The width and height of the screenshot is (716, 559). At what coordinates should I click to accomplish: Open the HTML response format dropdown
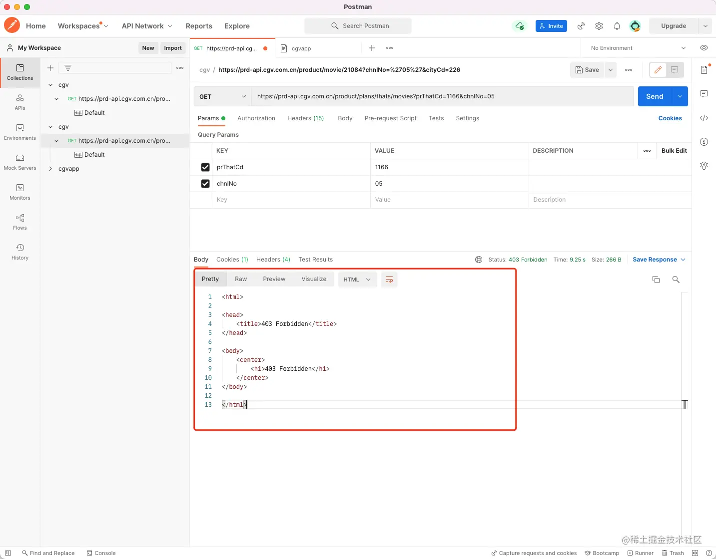[357, 279]
